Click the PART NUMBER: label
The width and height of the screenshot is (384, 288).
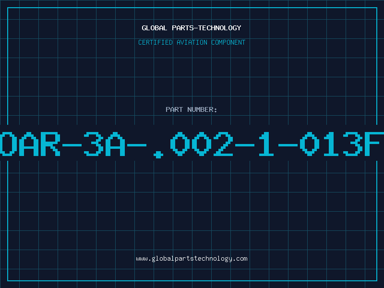point(192,109)
